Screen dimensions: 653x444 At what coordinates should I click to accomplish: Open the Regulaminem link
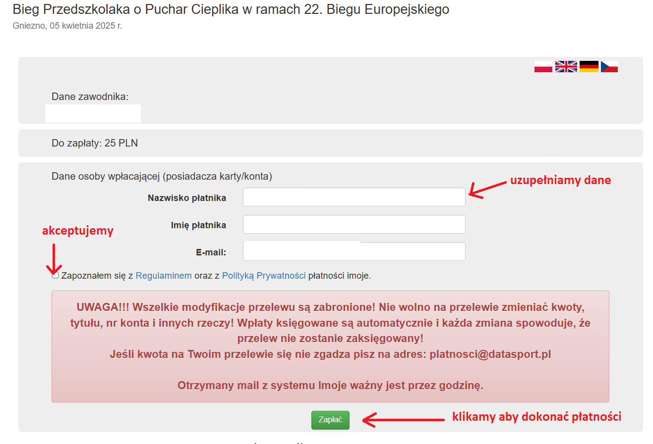tap(164, 276)
